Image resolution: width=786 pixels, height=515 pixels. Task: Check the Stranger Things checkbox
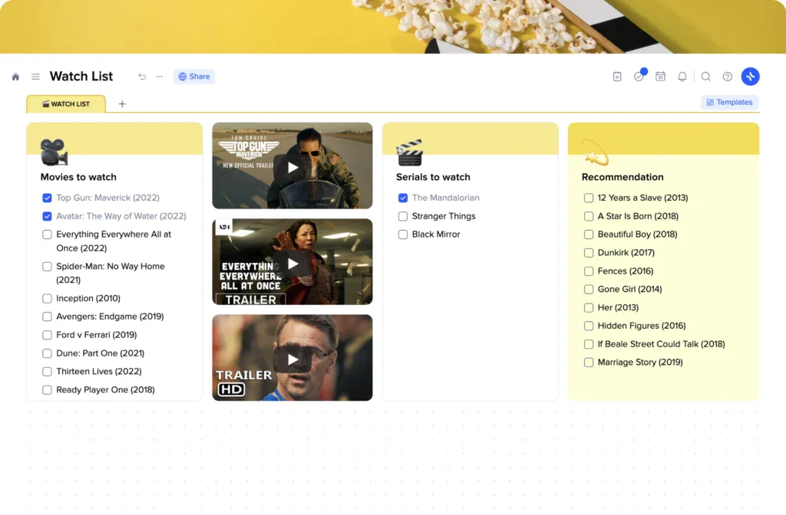click(403, 216)
